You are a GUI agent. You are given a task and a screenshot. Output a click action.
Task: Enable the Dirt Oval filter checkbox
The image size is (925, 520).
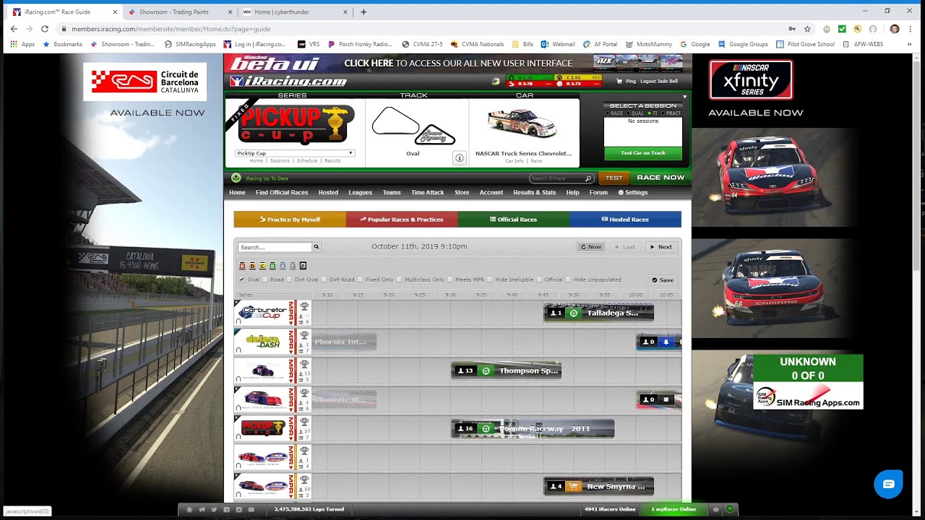(290, 279)
